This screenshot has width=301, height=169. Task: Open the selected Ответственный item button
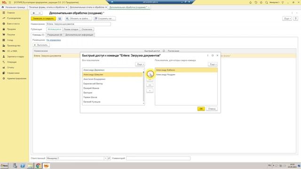(109, 158)
